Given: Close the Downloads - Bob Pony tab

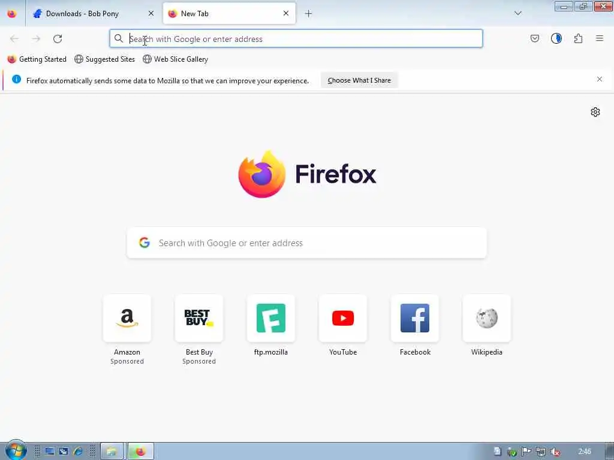Looking at the screenshot, I should (151, 14).
